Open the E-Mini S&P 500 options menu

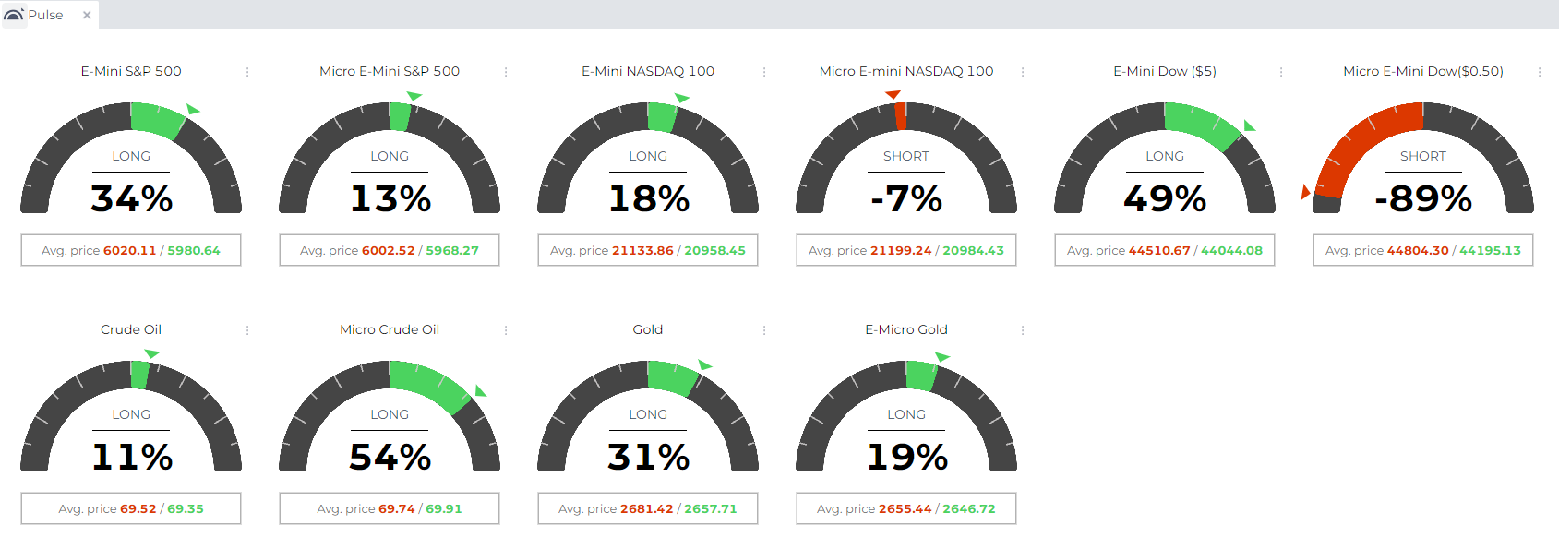[247, 72]
